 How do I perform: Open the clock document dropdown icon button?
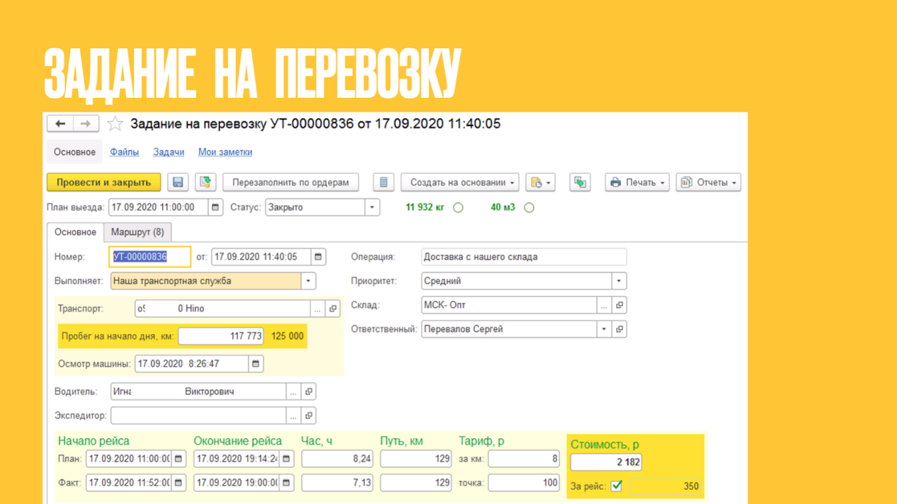coord(540,183)
